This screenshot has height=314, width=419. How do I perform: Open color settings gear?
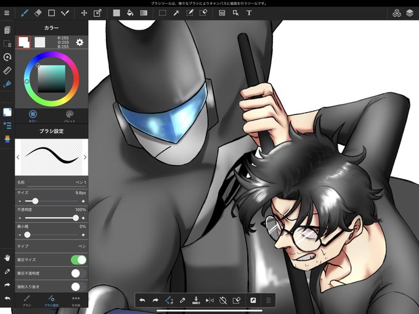click(79, 42)
